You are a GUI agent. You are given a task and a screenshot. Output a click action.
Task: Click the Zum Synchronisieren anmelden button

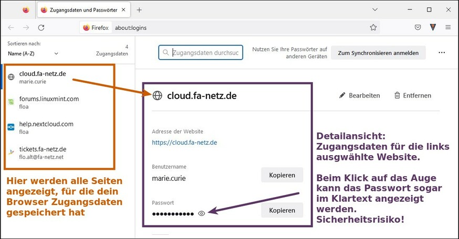coord(378,52)
